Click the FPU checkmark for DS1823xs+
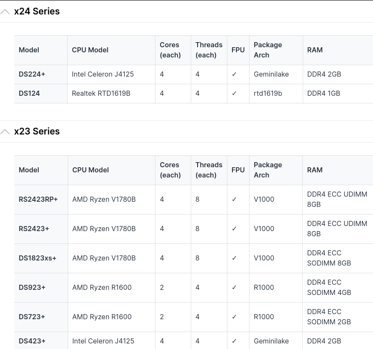This screenshot has height=349, width=373. pyautogui.click(x=234, y=258)
